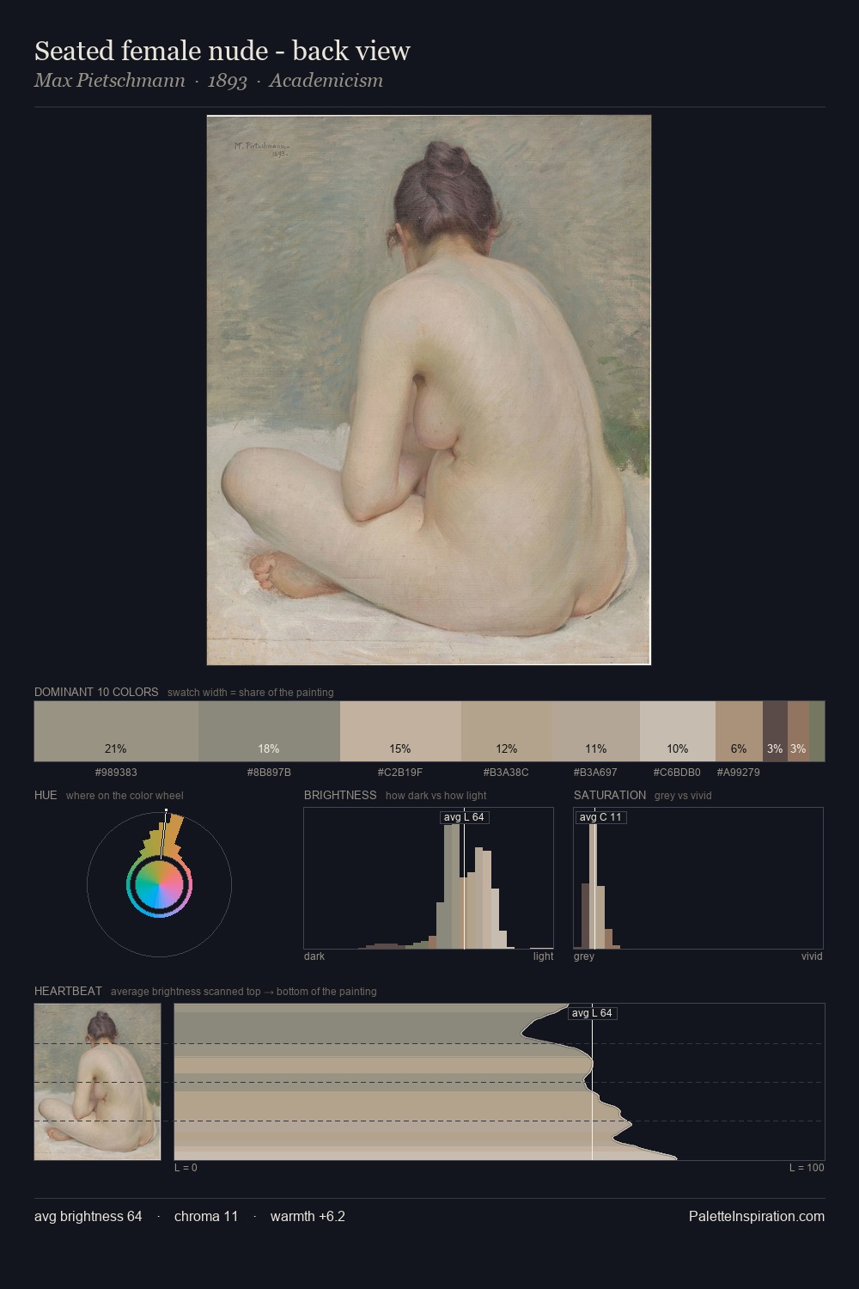Viewport: 859px width, 1289px height.
Task: Click the 'L = 0' axis label
Action: point(186,1168)
